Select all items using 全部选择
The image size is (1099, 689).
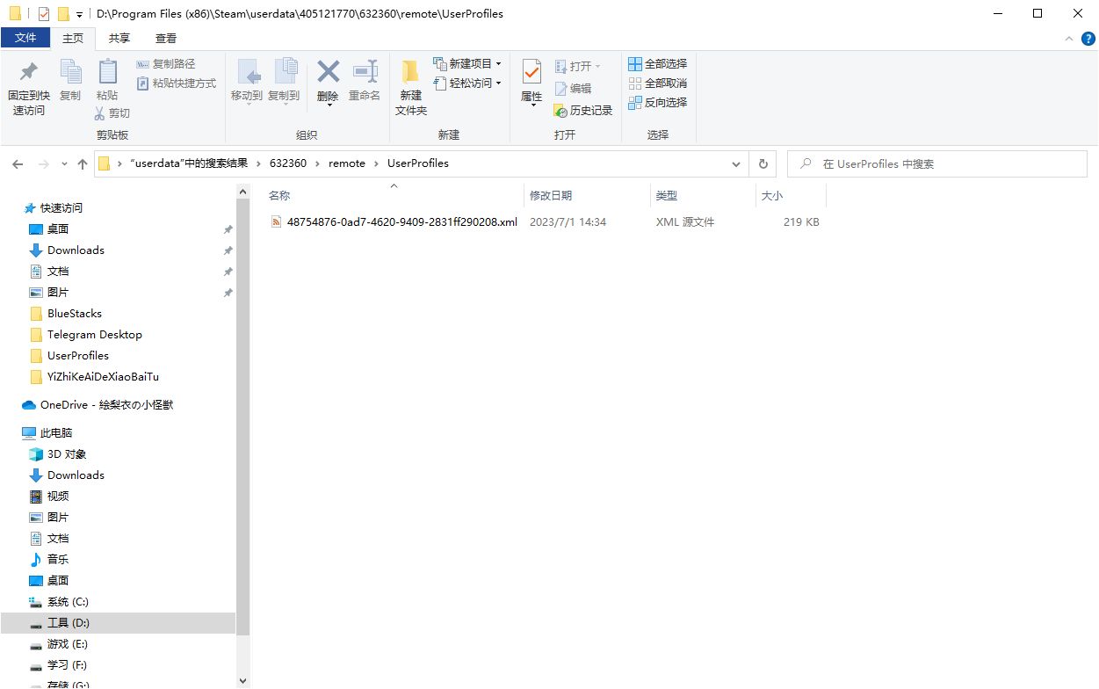coord(659,62)
